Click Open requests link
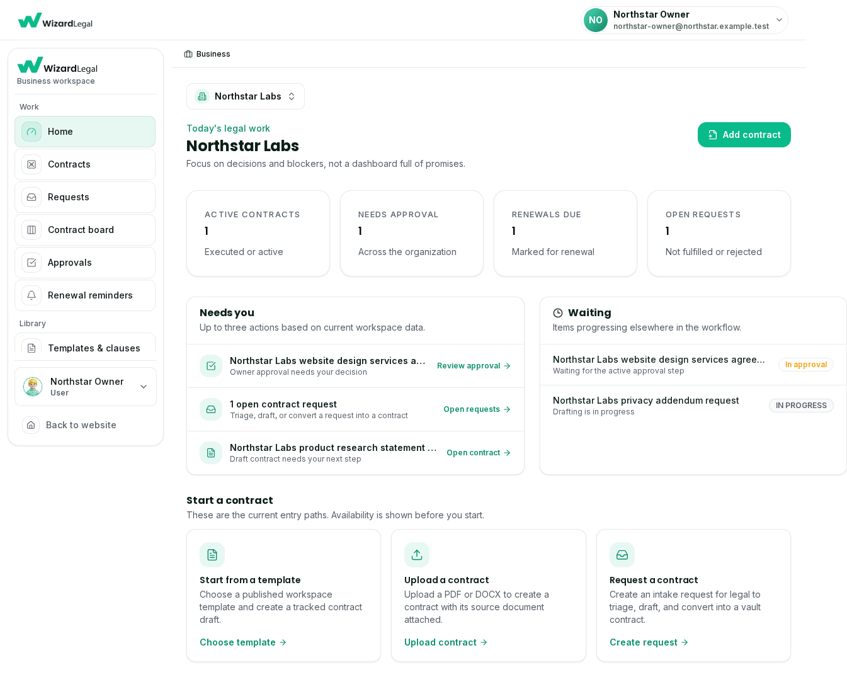 tap(477, 409)
